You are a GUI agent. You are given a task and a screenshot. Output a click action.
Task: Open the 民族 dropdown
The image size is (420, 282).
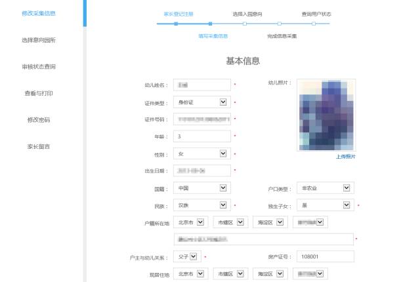tap(202, 205)
